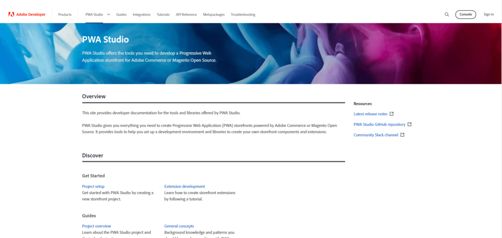
Task: Click the Guides subheading under Discover
Action: [x=89, y=216]
